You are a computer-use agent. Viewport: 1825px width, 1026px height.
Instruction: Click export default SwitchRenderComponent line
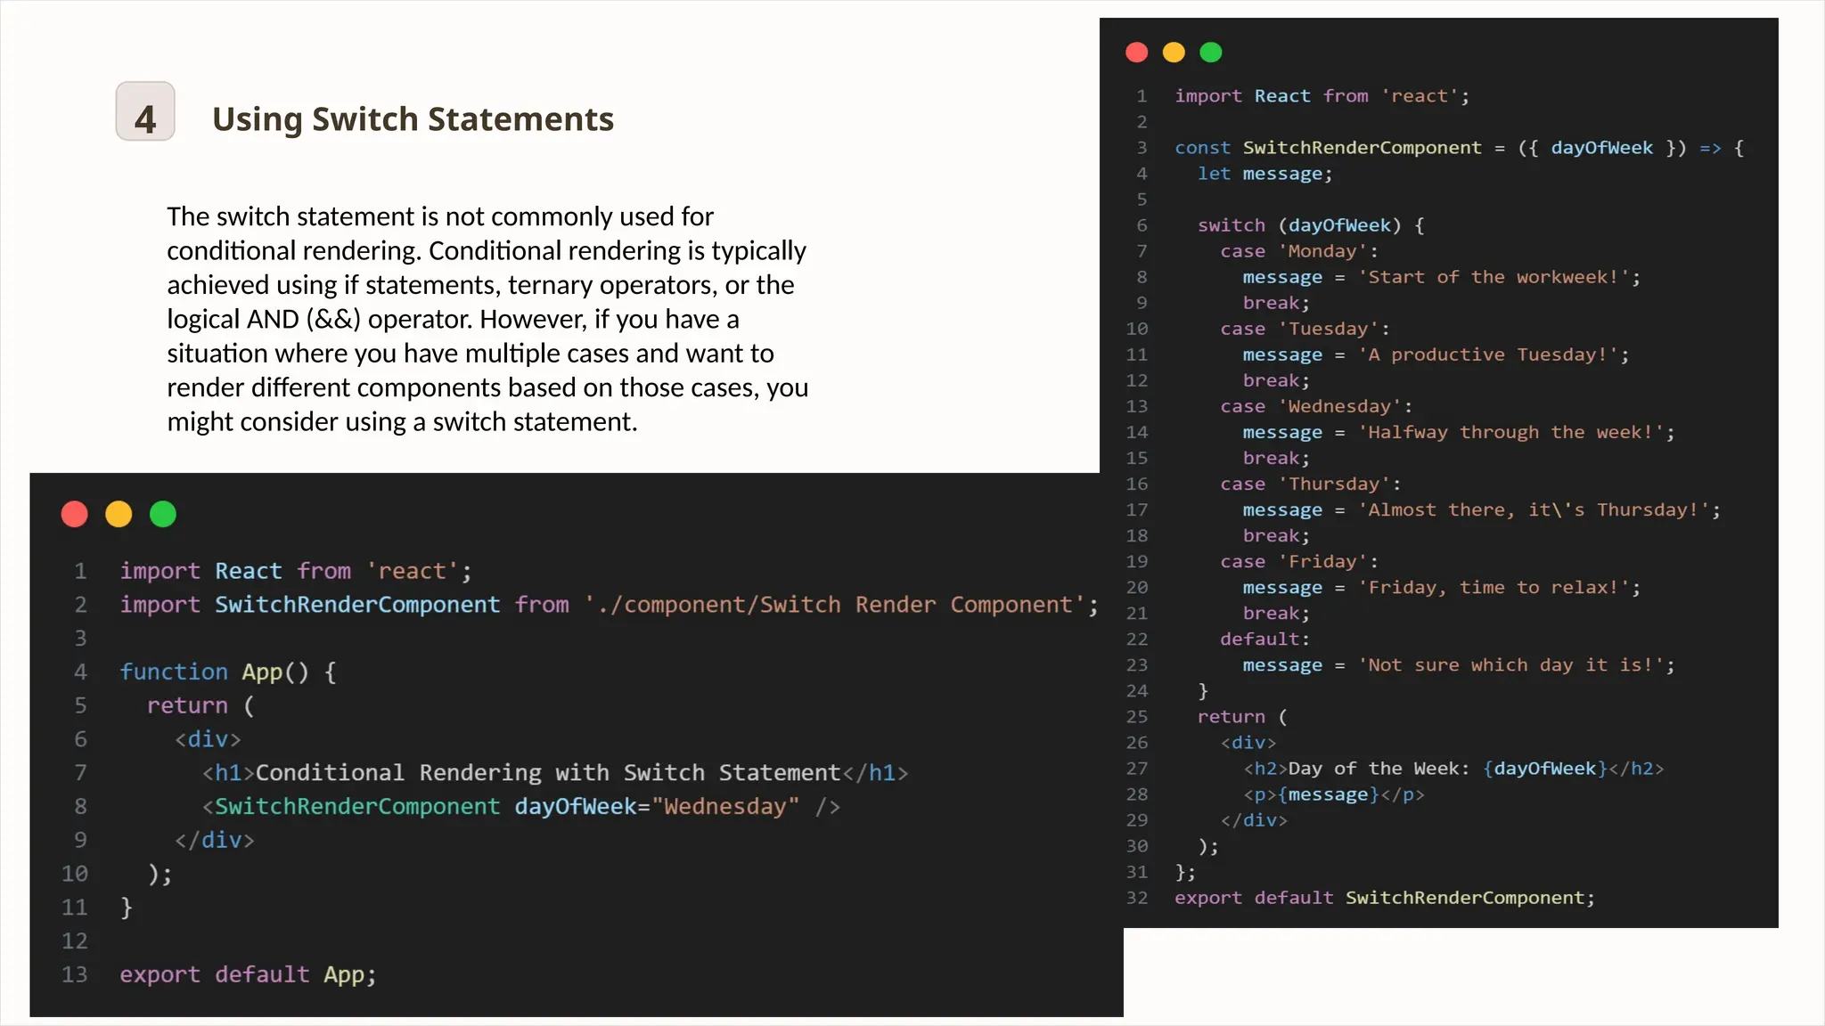(x=1384, y=898)
